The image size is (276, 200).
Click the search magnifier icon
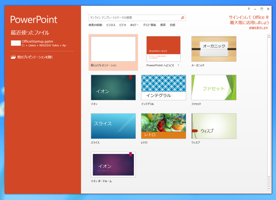pos(183,17)
